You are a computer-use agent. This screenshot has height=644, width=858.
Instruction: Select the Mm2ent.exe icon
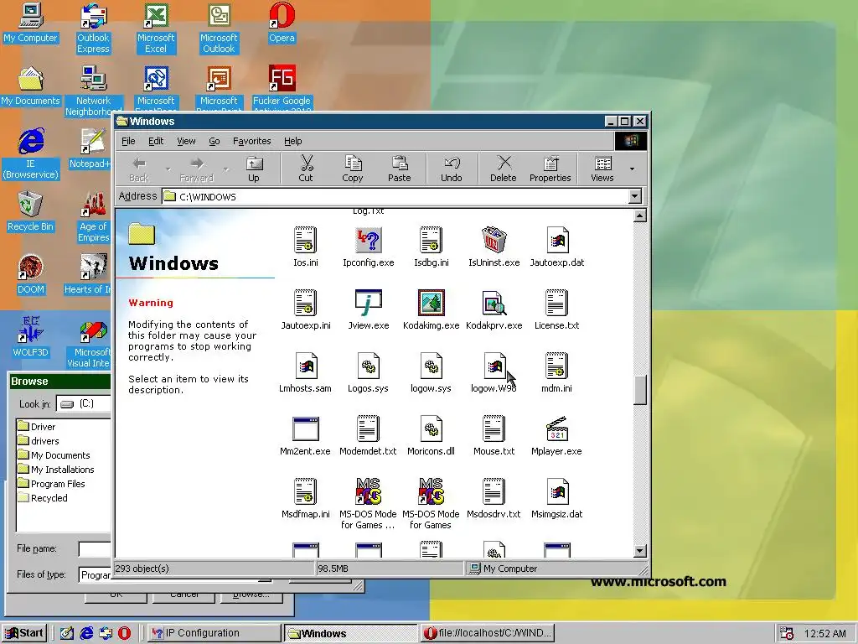305,428
